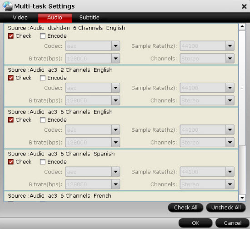Open Sample Rate dropdown for ac3 2 Channels track
The height and width of the screenshot is (229, 250).
click(x=230, y=88)
